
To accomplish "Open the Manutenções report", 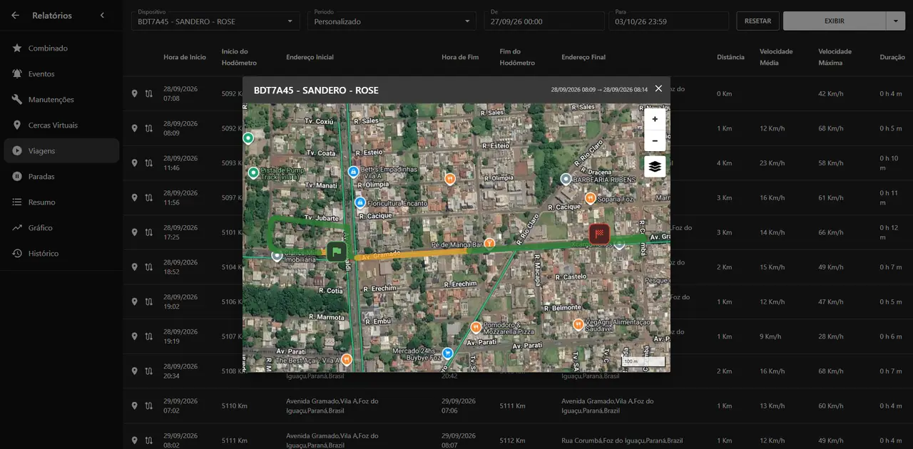I will tap(61, 100).
